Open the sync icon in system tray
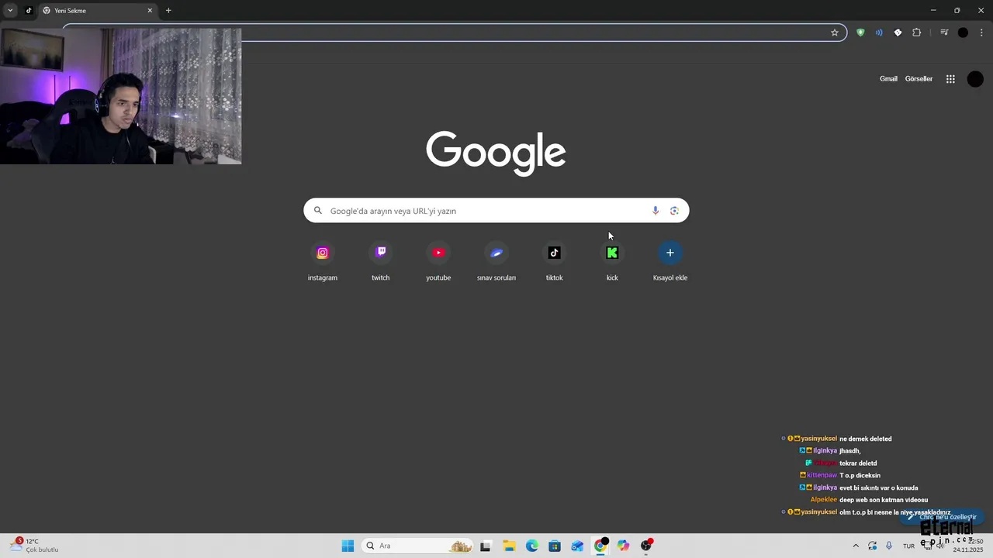This screenshot has height=558, width=993. tap(873, 546)
